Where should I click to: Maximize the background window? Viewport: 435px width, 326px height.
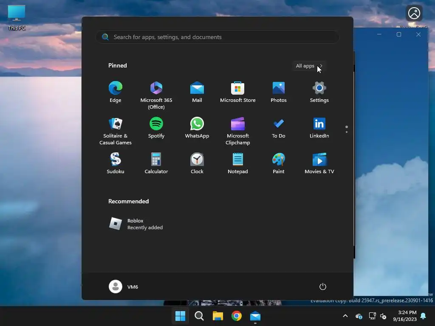coord(399,34)
